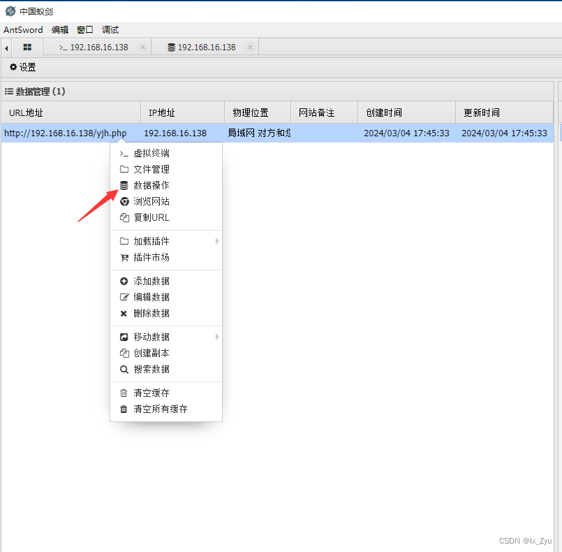Choose 虚拟终端 from the context menu
Image resolution: width=562 pixels, height=552 pixels.
tap(166, 154)
